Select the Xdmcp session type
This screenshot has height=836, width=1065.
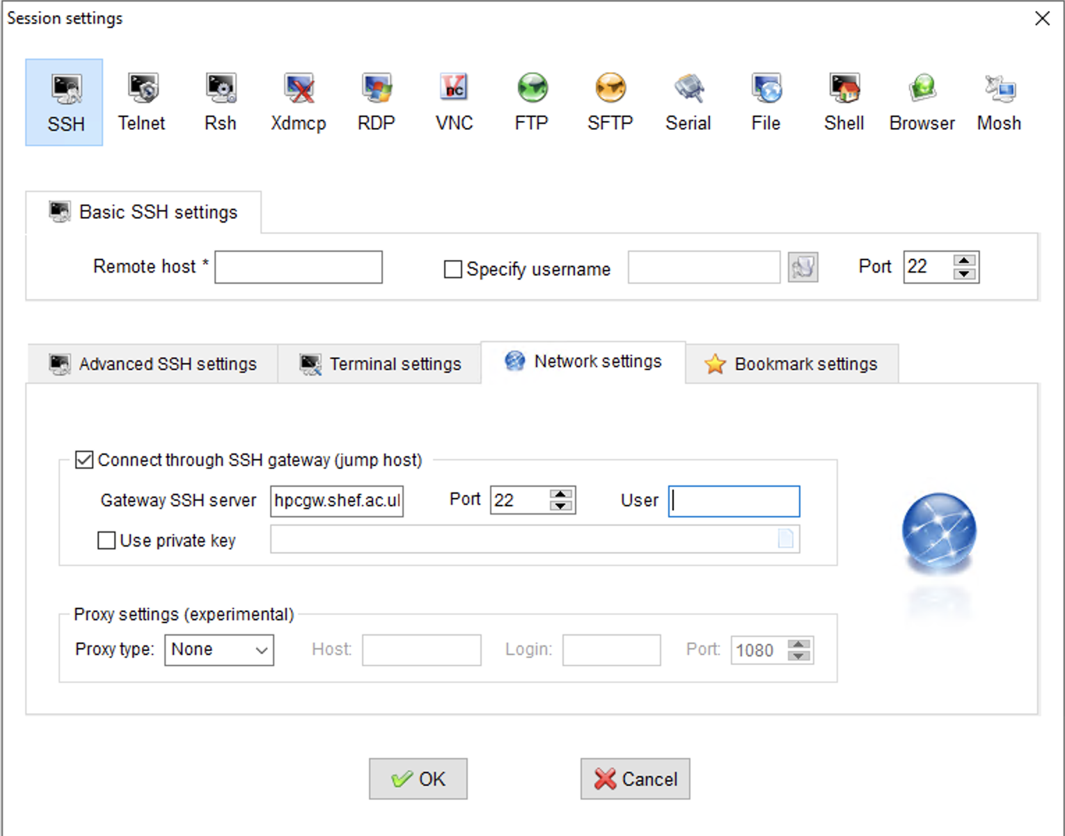pos(299,102)
